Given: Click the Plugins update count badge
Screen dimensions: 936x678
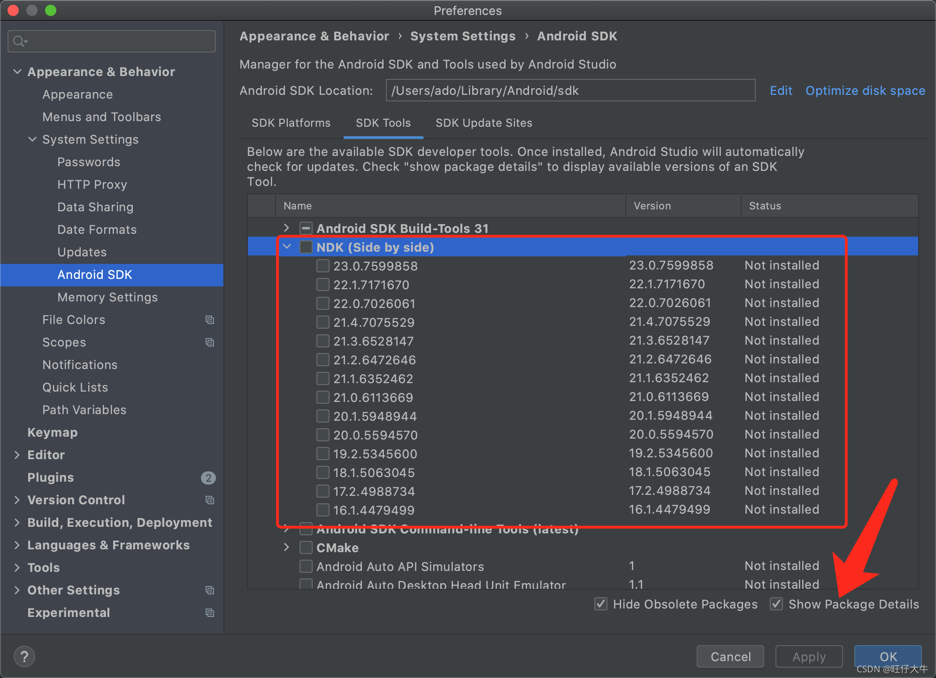Looking at the screenshot, I should click(x=208, y=478).
